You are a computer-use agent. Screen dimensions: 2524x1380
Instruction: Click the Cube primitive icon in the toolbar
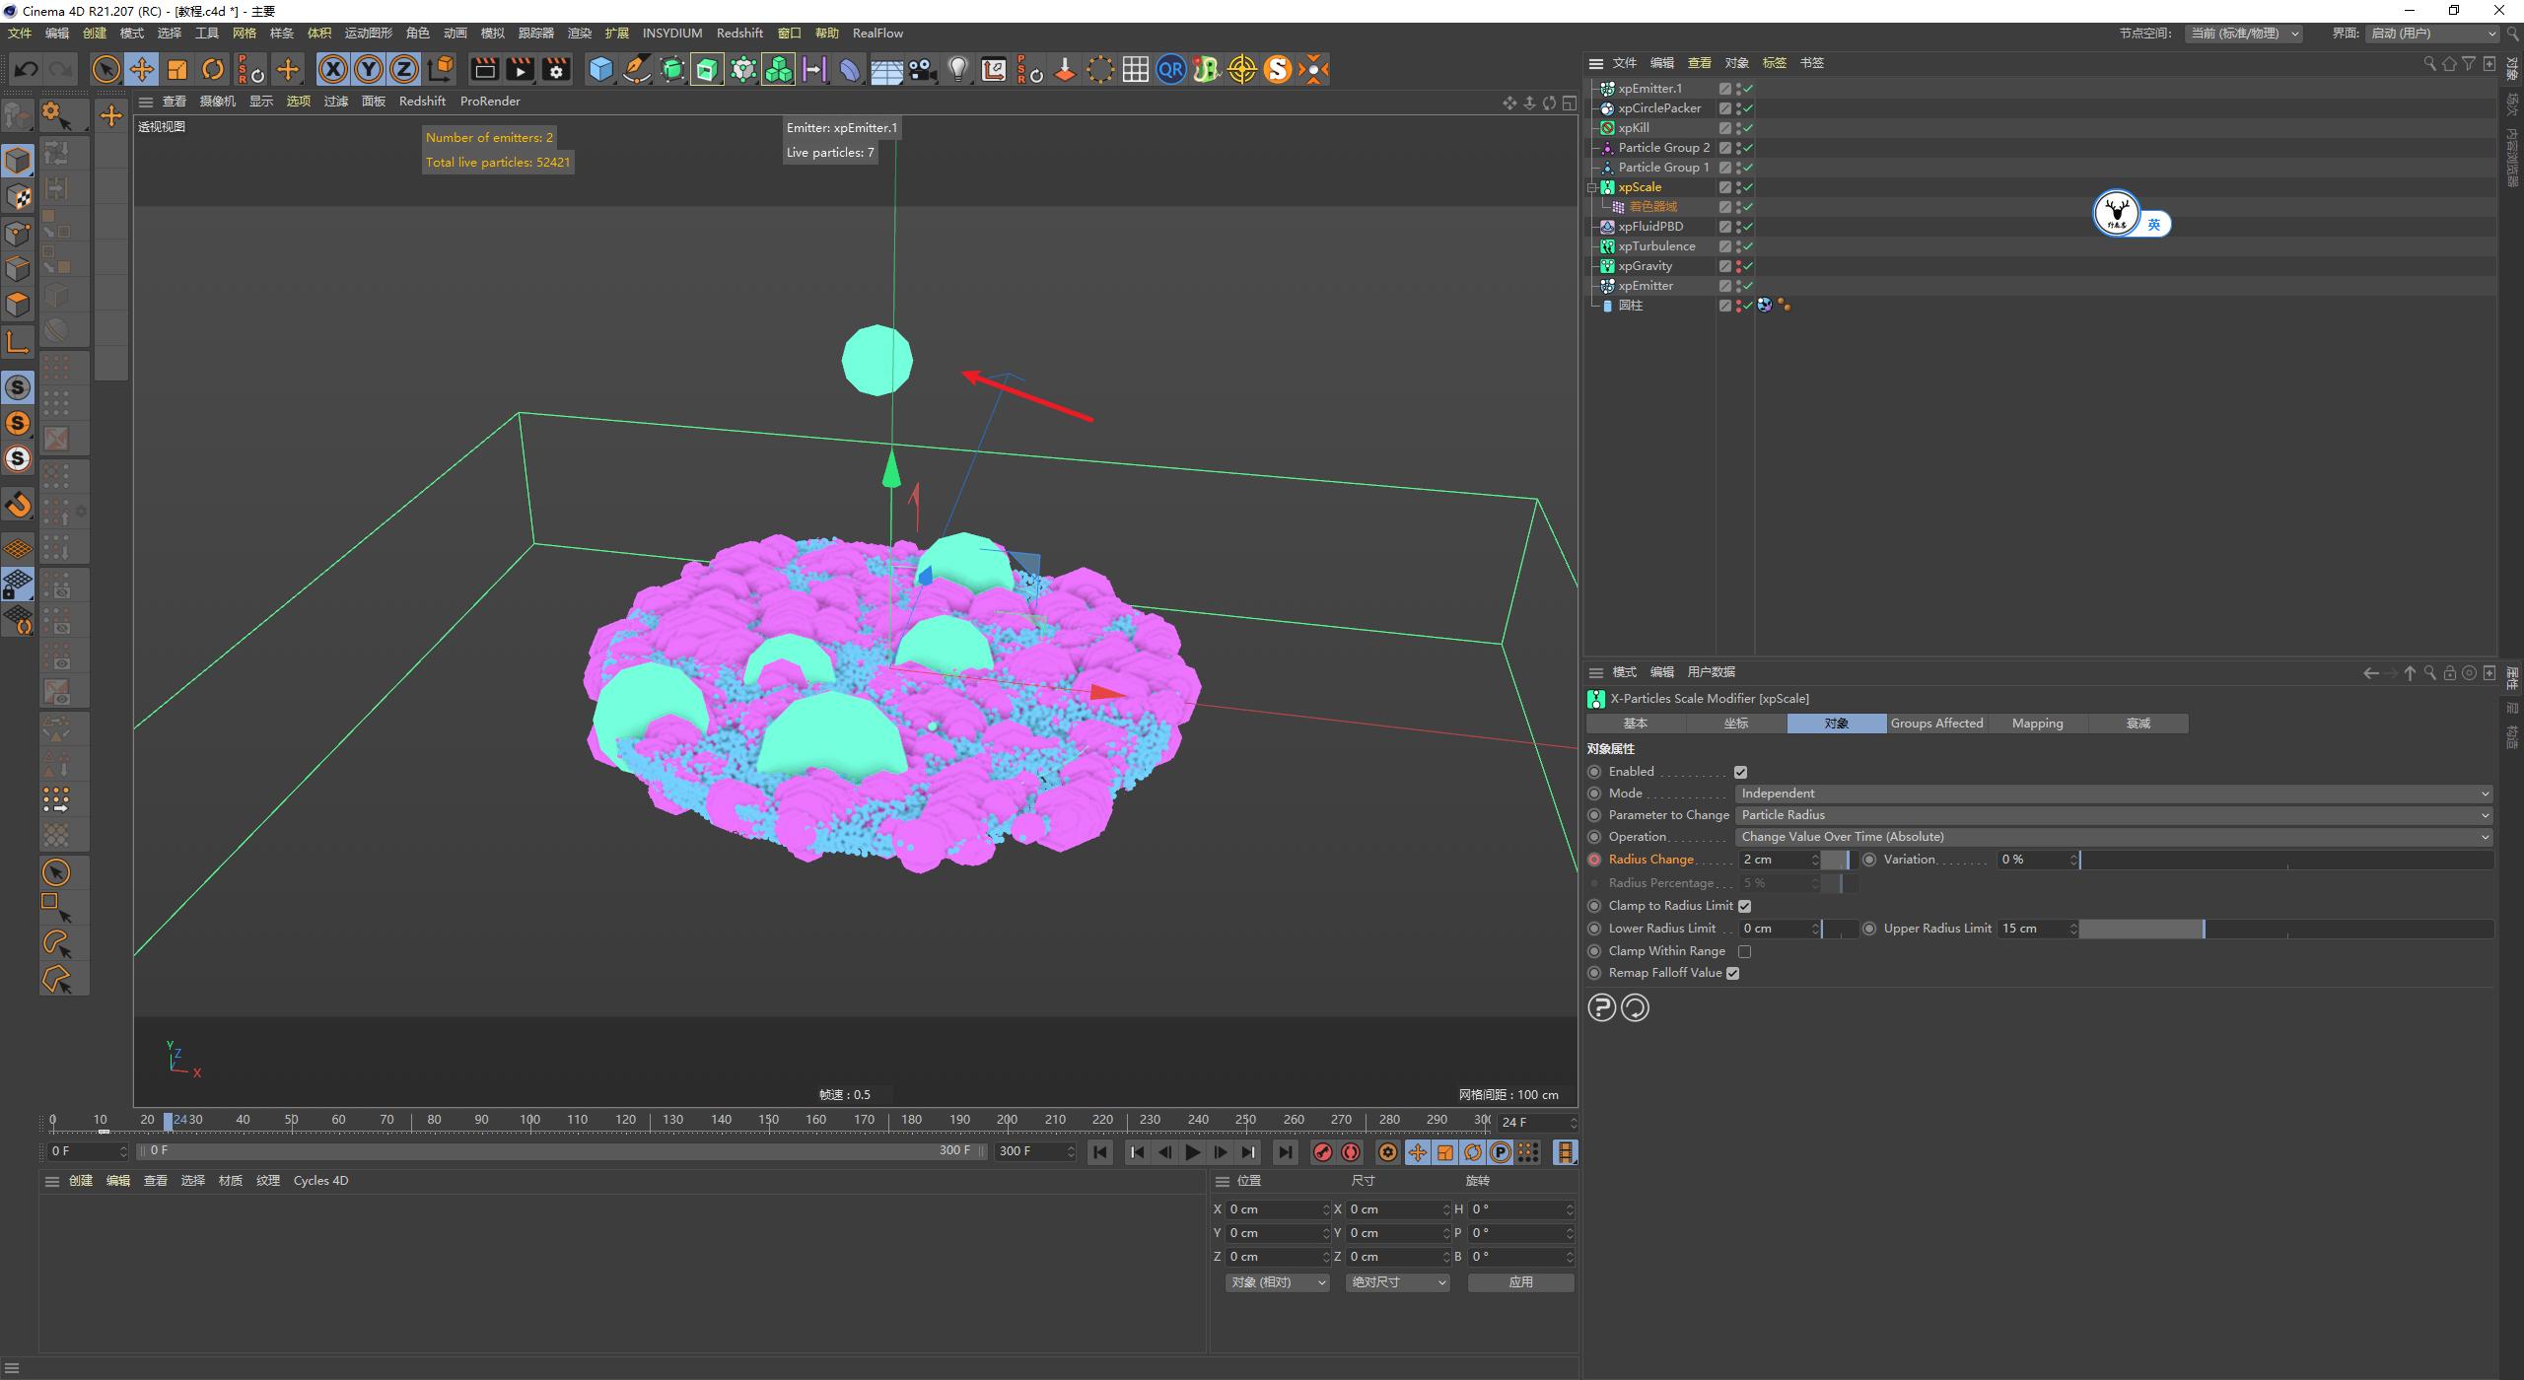click(601, 69)
